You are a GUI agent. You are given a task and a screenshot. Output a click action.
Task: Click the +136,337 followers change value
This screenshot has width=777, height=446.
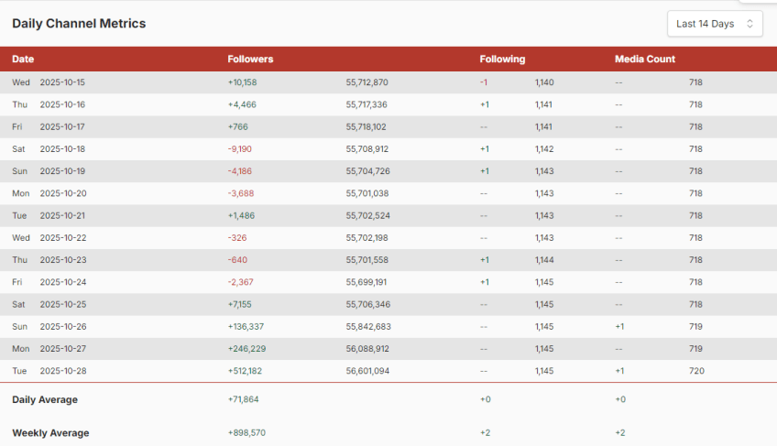tap(246, 327)
